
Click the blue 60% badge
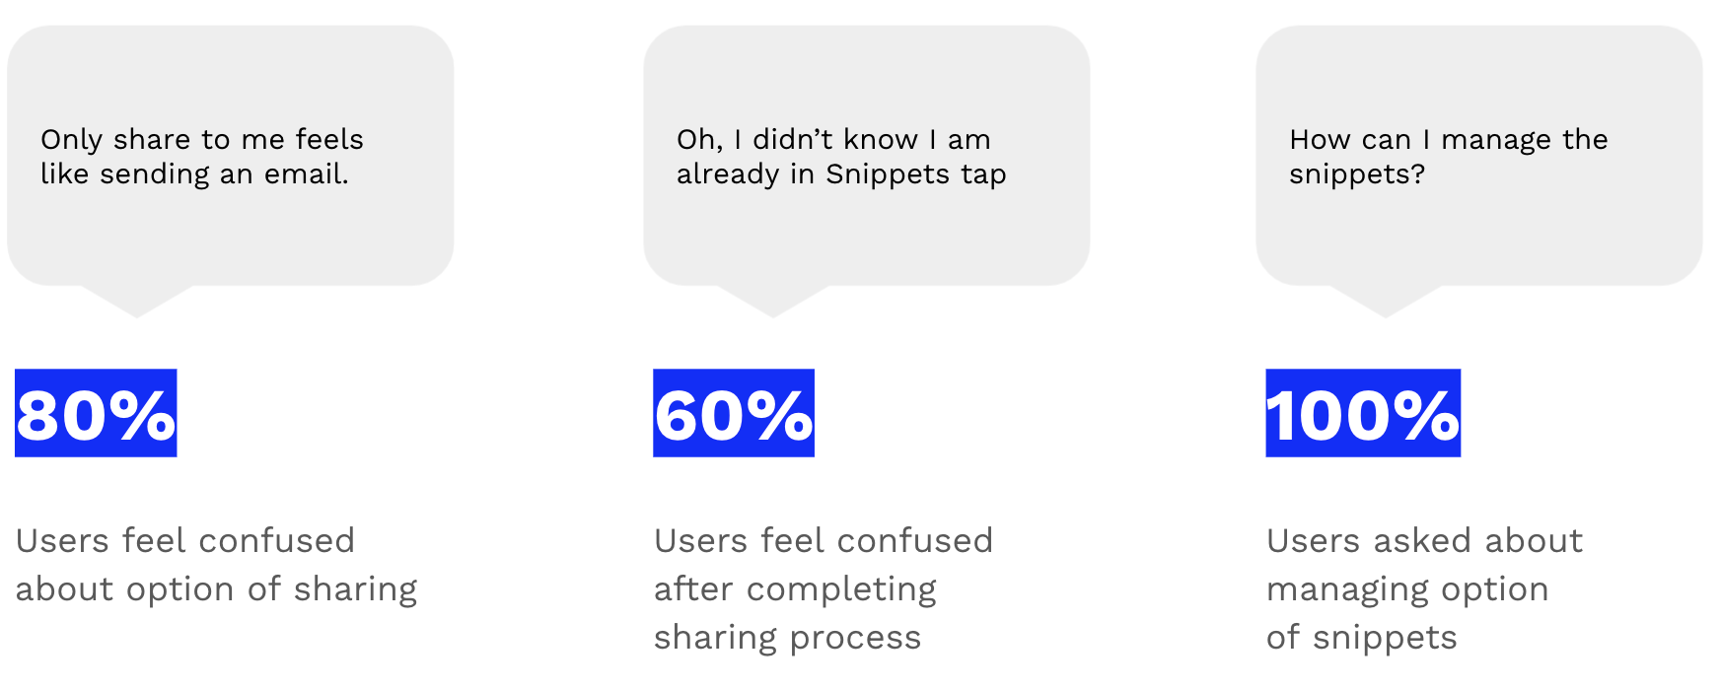[734, 413]
